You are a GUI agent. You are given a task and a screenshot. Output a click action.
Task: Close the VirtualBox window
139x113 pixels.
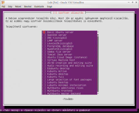(136, 3)
